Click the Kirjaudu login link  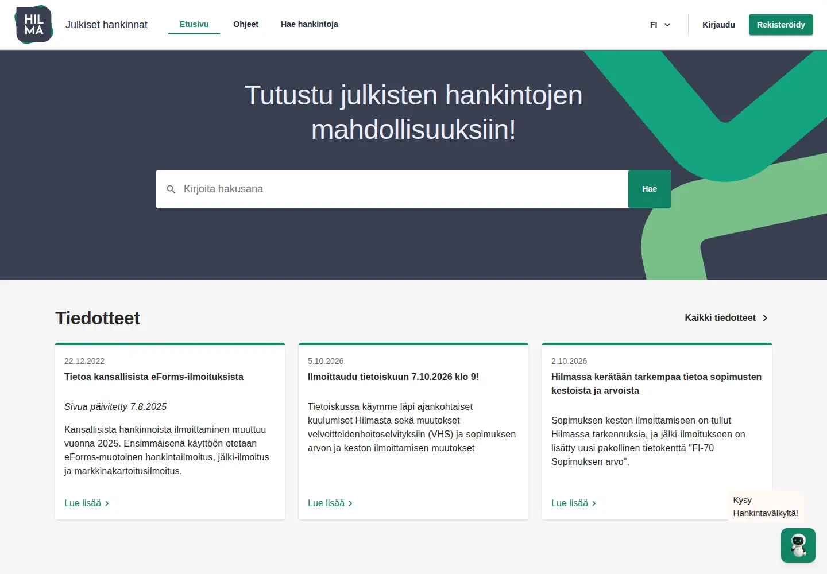click(x=718, y=25)
